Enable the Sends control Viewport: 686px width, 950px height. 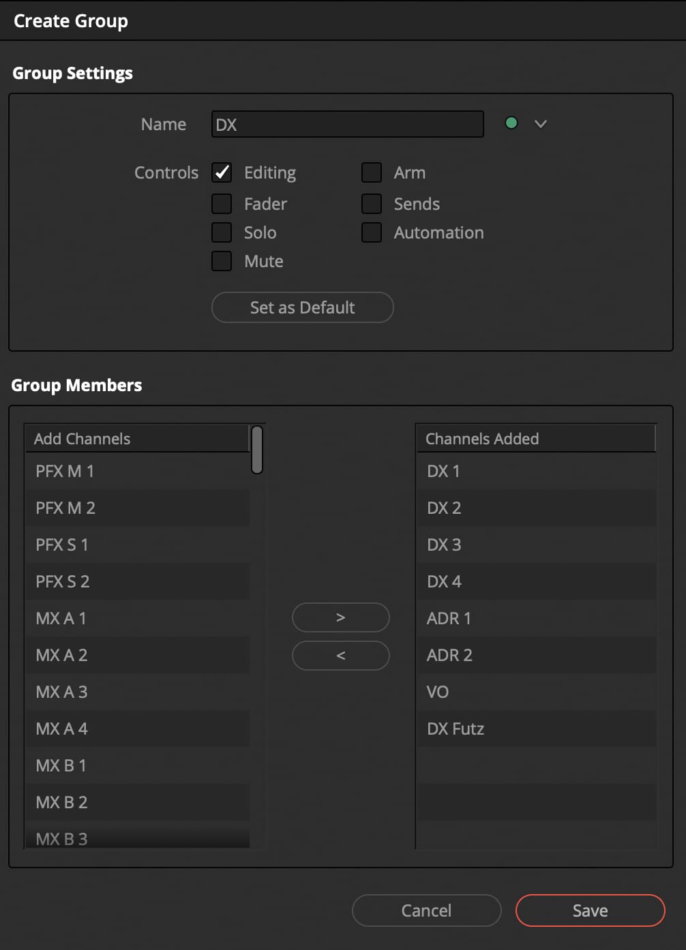[x=371, y=203]
